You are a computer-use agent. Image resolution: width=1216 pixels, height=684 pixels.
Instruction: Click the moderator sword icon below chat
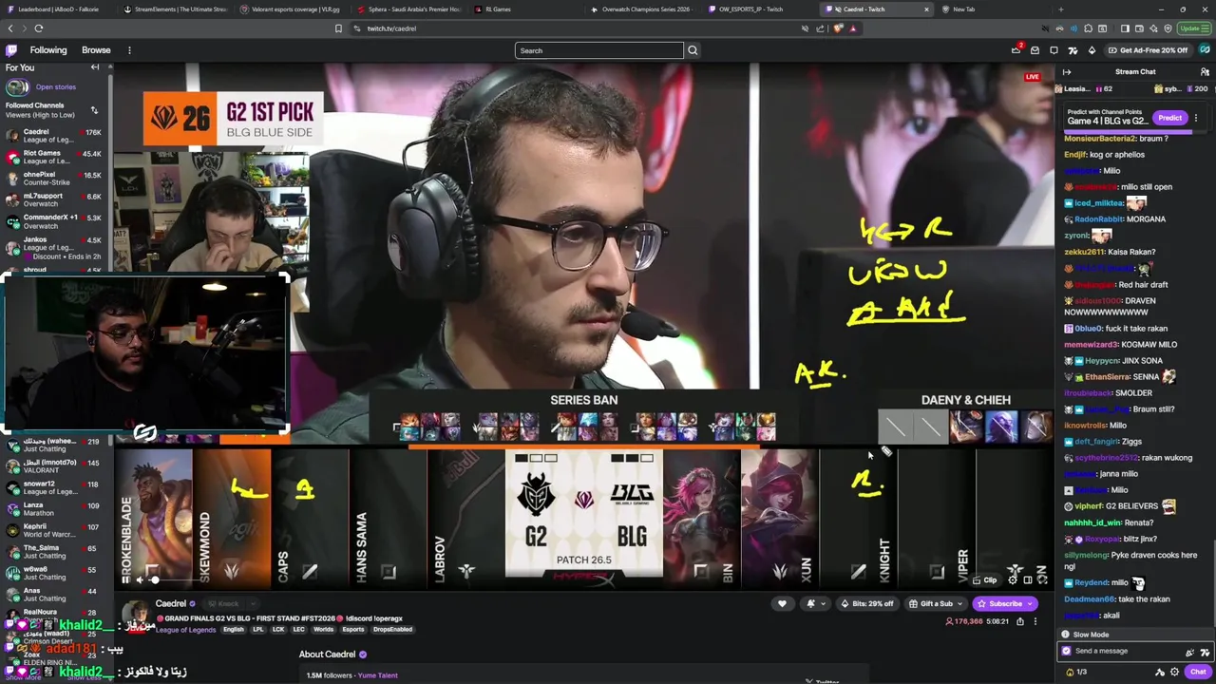(1159, 672)
